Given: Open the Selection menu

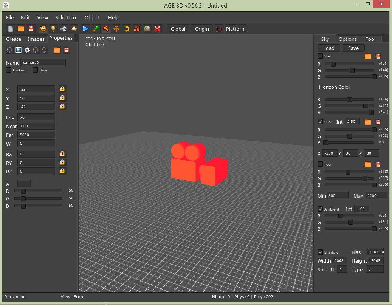Looking at the screenshot, I should pyautogui.click(x=65, y=17).
